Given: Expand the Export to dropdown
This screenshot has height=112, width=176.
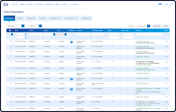Looking at the screenshot, I should pos(35,26).
